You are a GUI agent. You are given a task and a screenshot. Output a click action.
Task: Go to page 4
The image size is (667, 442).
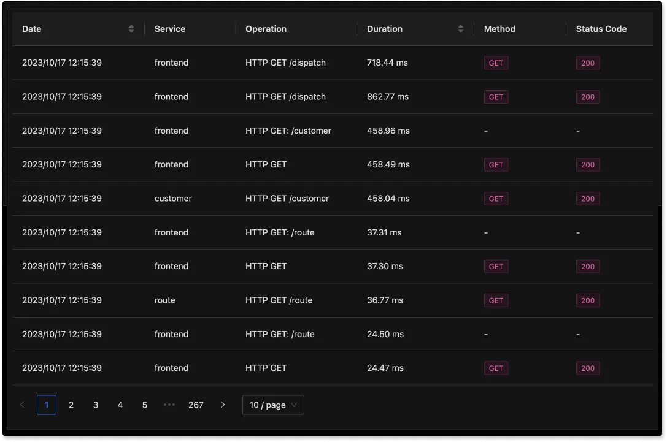(x=120, y=405)
